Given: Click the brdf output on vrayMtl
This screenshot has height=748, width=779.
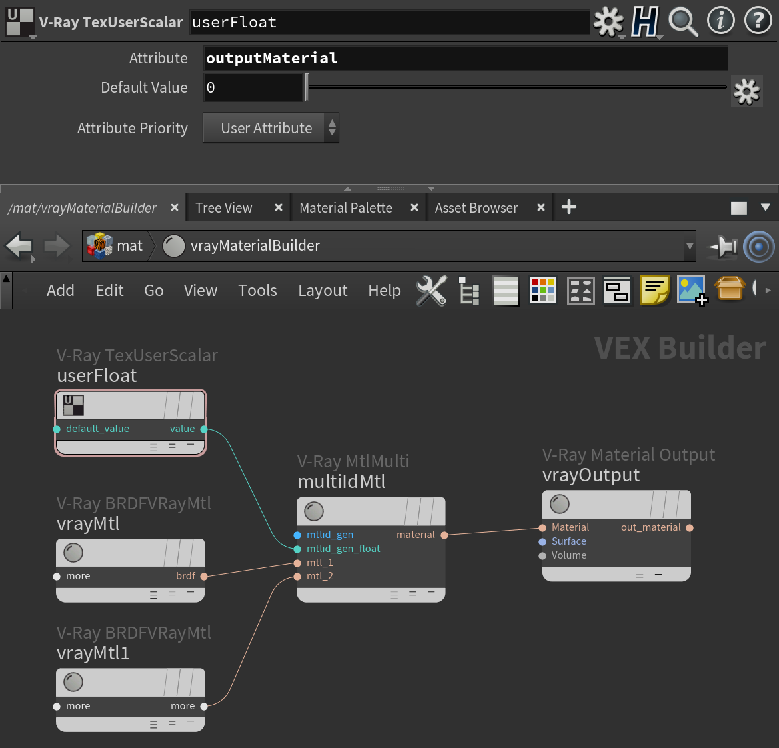Looking at the screenshot, I should tap(204, 577).
